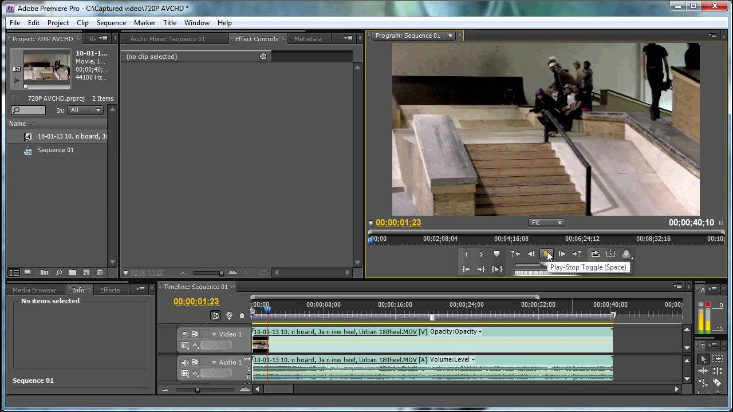The height and width of the screenshot is (412, 733).
Task: Toggle Sync Lock on Video 1 track
Action: point(195,334)
